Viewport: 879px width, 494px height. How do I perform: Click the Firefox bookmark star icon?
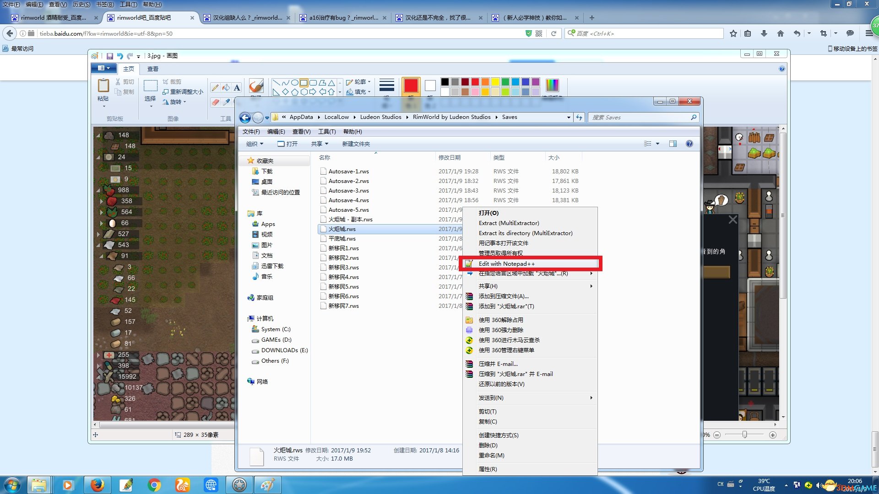[x=733, y=33]
